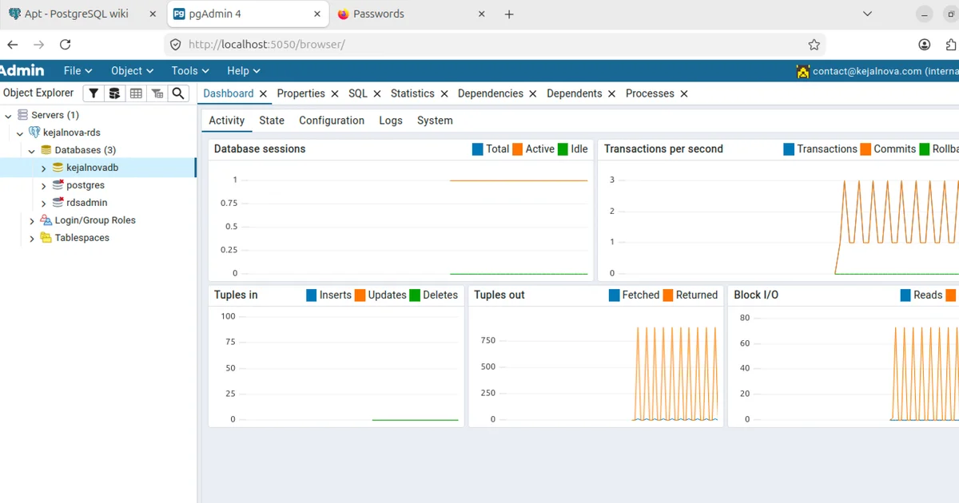Open the Search Objects magnifier icon

click(x=178, y=93)
